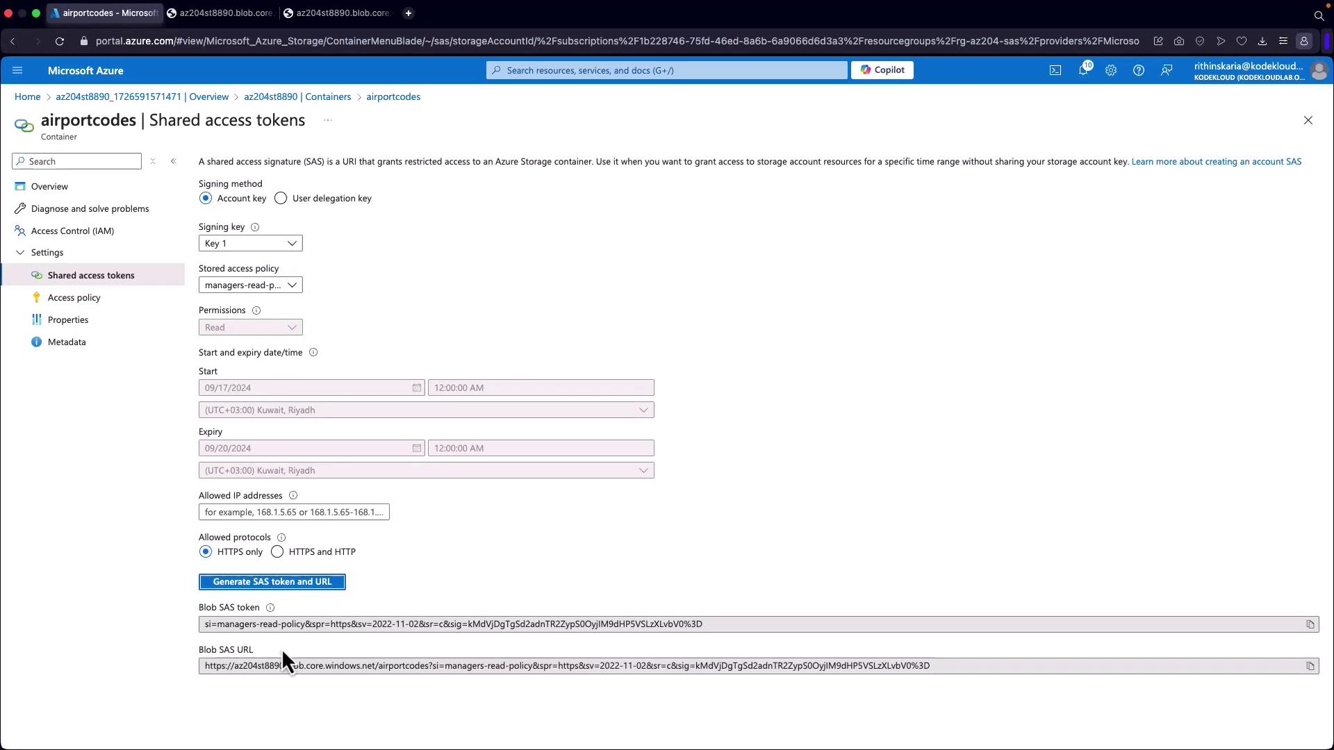This screenshot has width=1334, height=750.
Task: Click the help question mark icon
Action: click(1138, 70)
